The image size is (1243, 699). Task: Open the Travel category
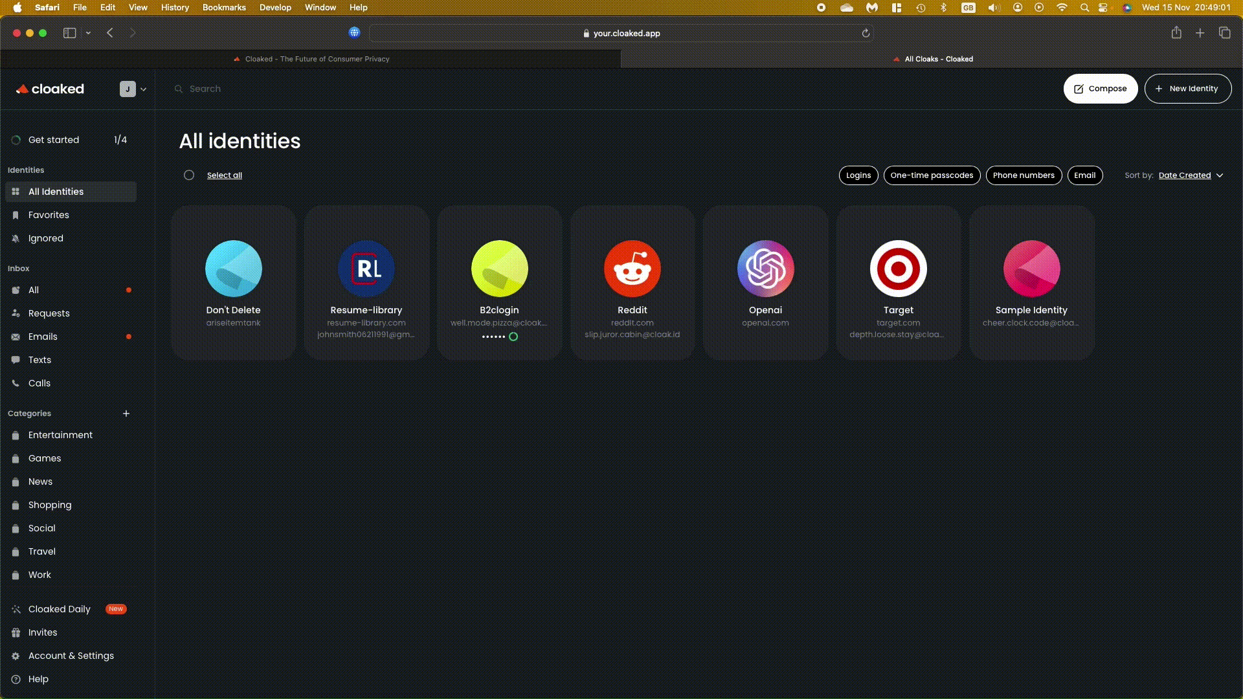pyautogui.click(x=71, y=551)
